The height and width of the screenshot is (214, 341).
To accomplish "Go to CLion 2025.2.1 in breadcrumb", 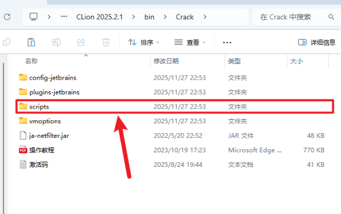I will tap(100, 17).
